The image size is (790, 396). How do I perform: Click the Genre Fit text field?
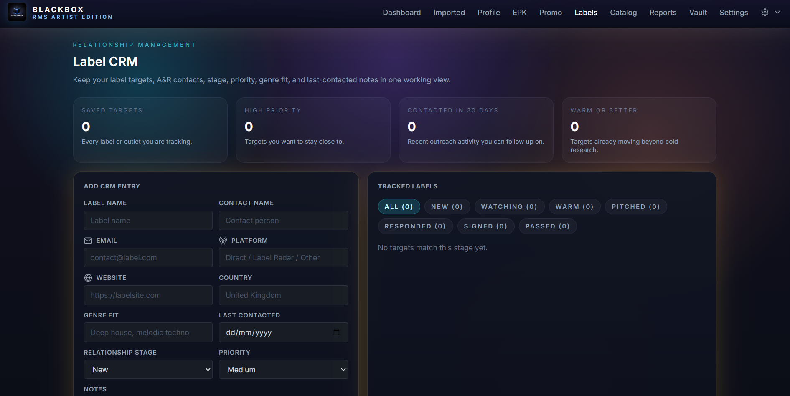tap(148, 332)
